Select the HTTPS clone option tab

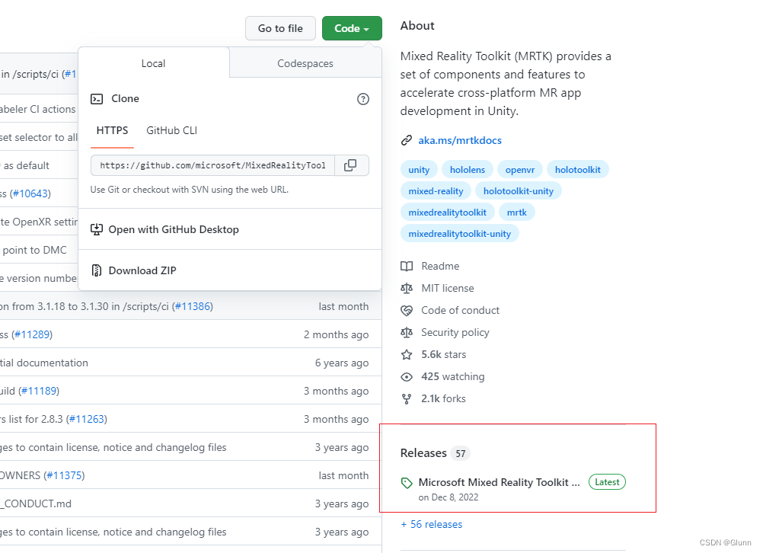coord(113,130)
